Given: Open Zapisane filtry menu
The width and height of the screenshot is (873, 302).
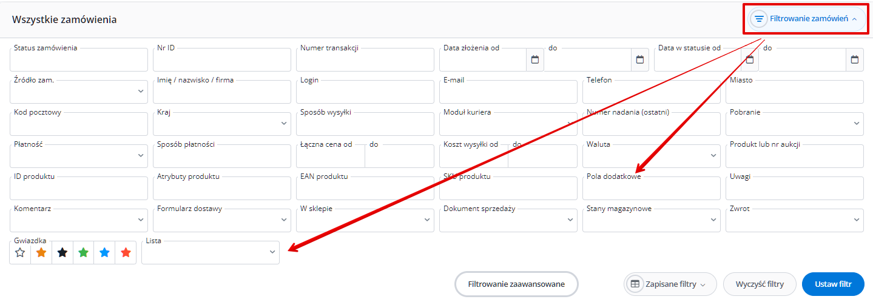Looking at the screenshot, I should click(670, 284).
